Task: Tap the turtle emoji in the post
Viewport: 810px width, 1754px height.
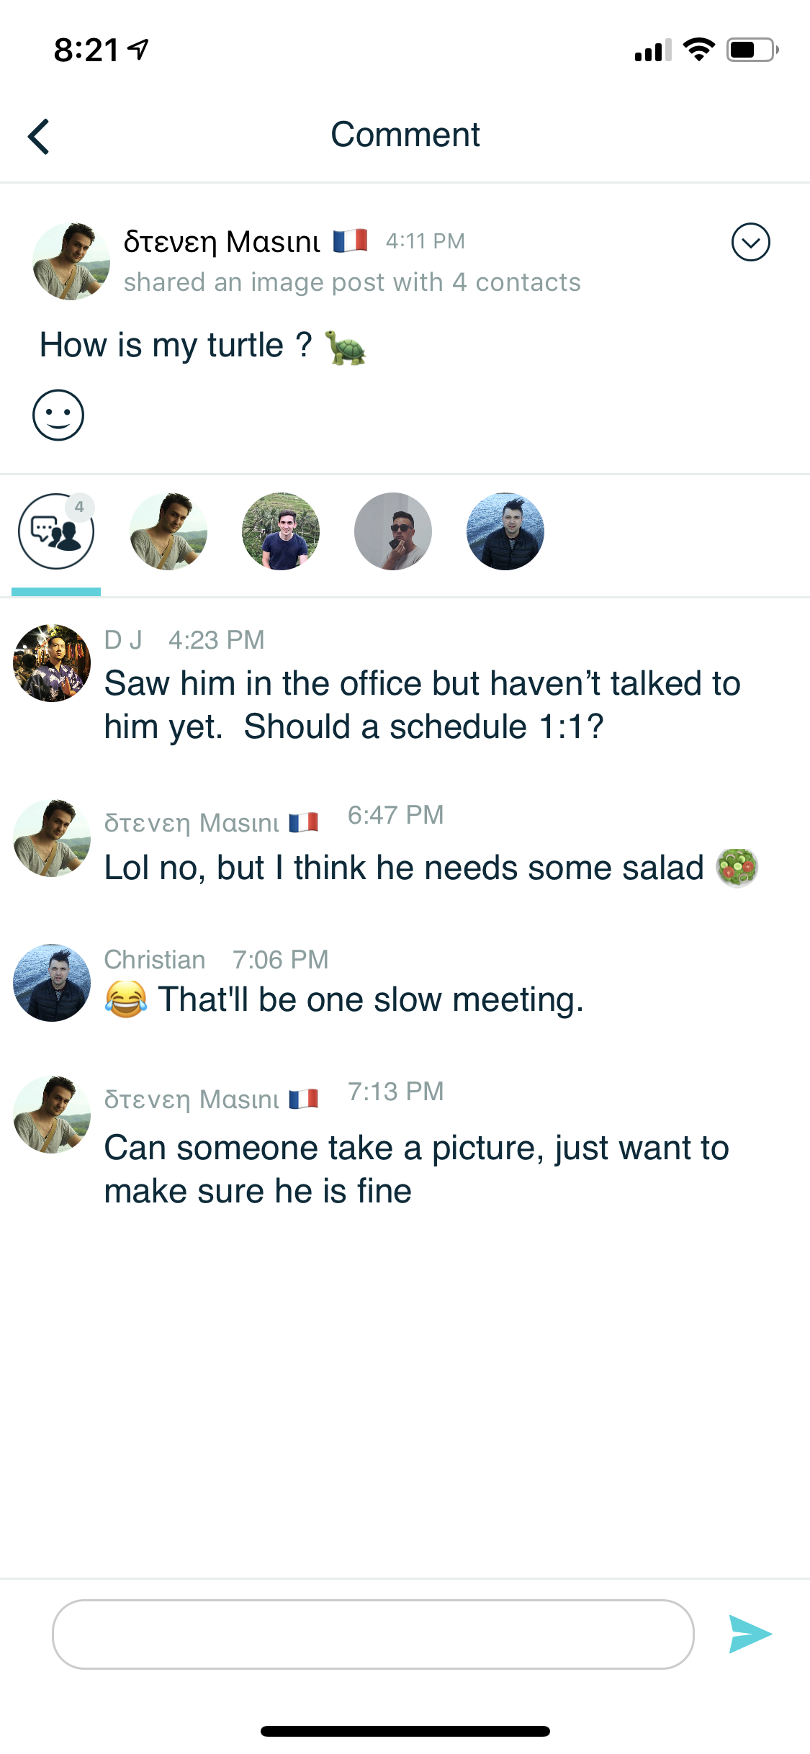Action: 346,347
